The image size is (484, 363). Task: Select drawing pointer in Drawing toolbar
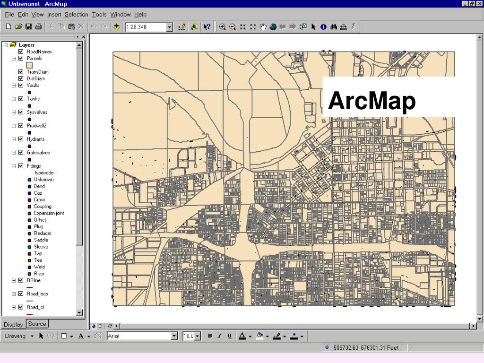click(41, 336)
